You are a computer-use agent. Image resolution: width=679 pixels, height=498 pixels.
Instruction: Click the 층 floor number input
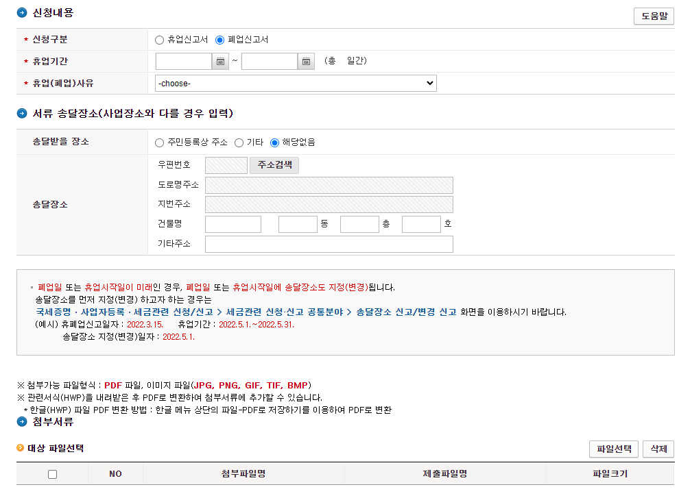point(359,223)
